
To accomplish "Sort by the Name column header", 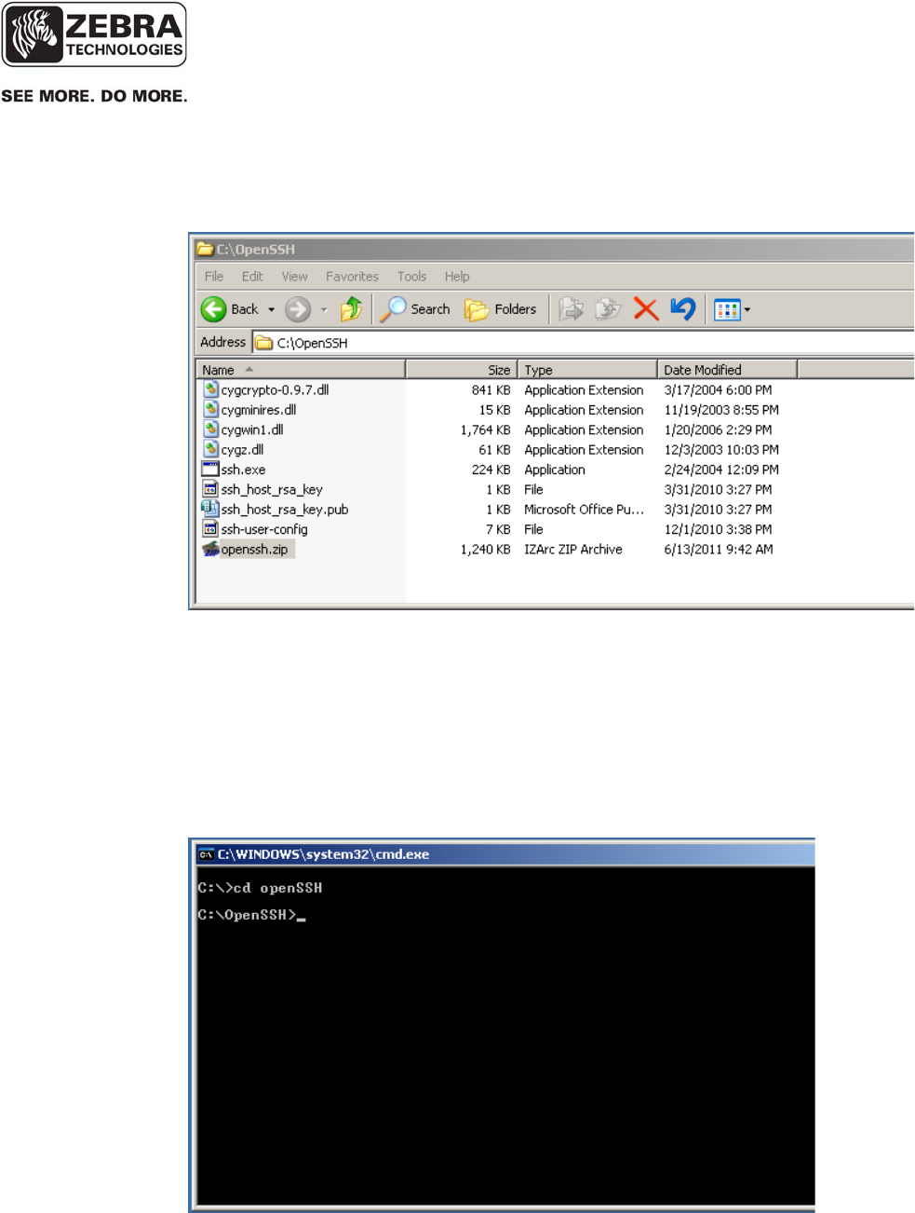I will tap(301, 370).
